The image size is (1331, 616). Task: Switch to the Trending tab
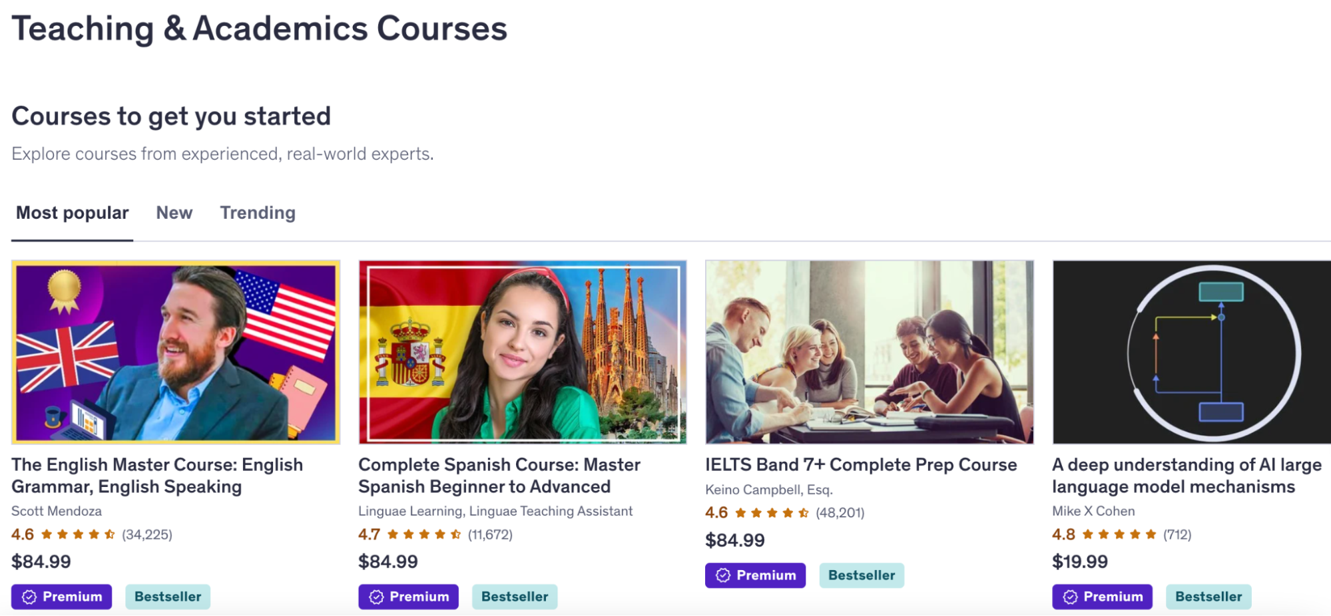coord(258,213)
